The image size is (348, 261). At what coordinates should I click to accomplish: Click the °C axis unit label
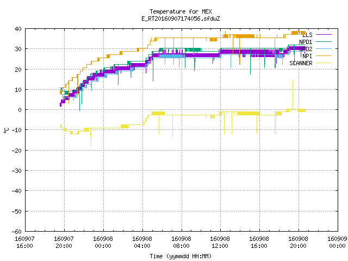(x=6, y=130)
